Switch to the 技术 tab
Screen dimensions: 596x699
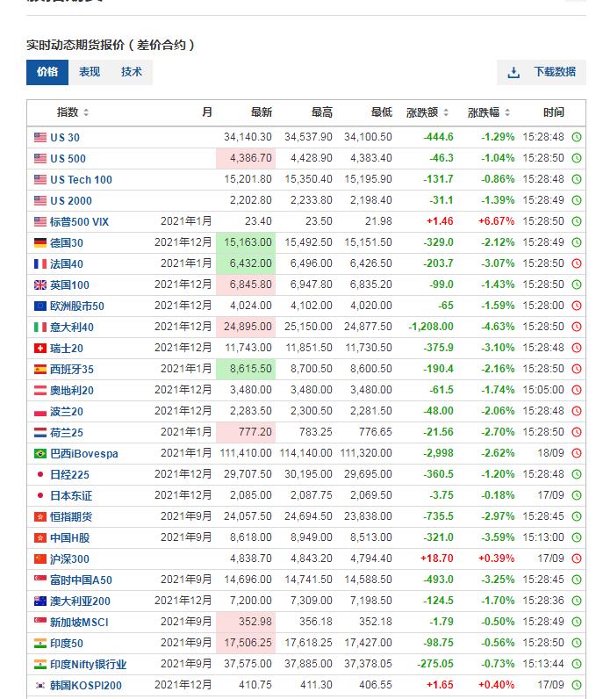tap(132, 72)
